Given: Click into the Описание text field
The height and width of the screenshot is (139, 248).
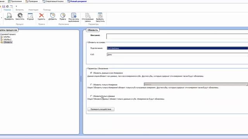Looking at the screenshot, I should click(x=177, y=36).
